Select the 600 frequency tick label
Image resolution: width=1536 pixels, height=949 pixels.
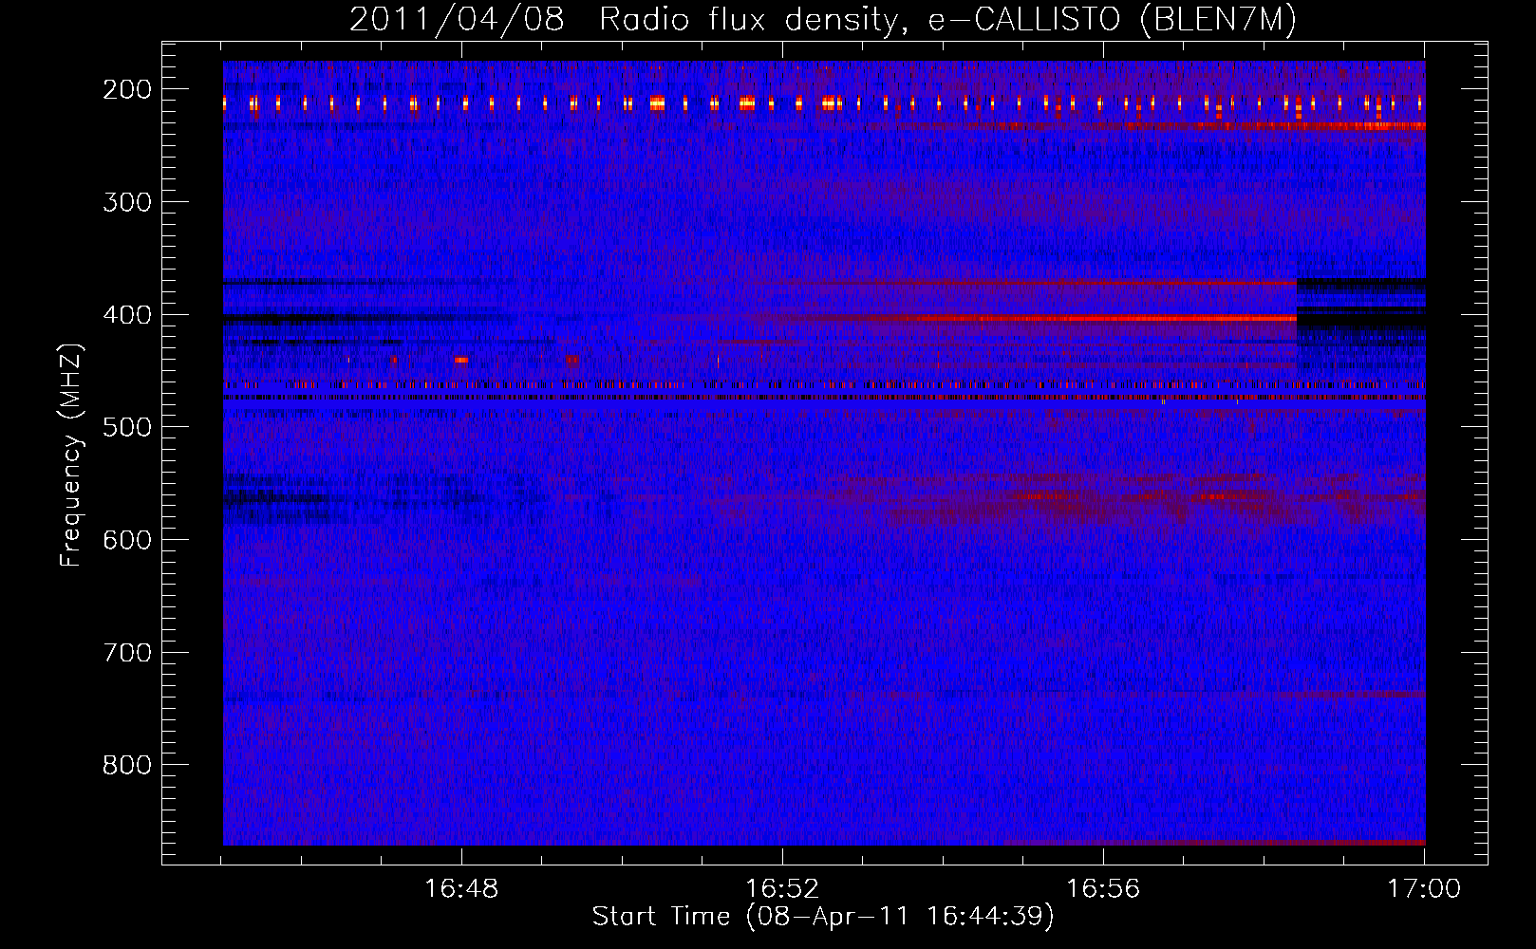click(127, 540)
